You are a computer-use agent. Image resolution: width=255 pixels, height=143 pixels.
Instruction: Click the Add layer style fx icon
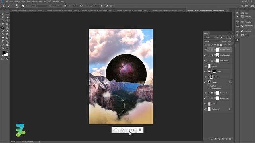pos(212,139)
